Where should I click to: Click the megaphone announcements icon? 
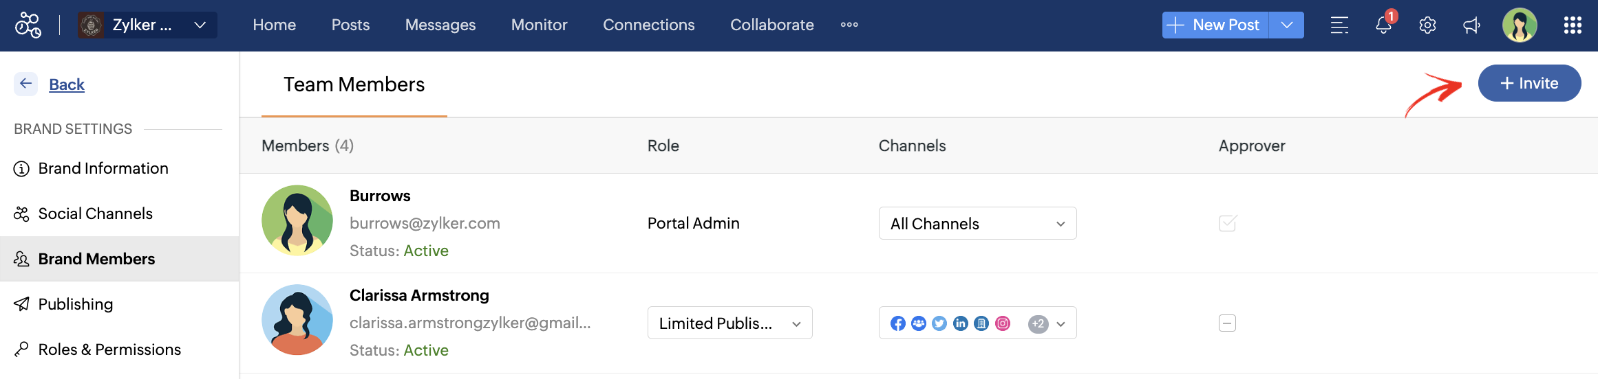[x=1471, y=25]
